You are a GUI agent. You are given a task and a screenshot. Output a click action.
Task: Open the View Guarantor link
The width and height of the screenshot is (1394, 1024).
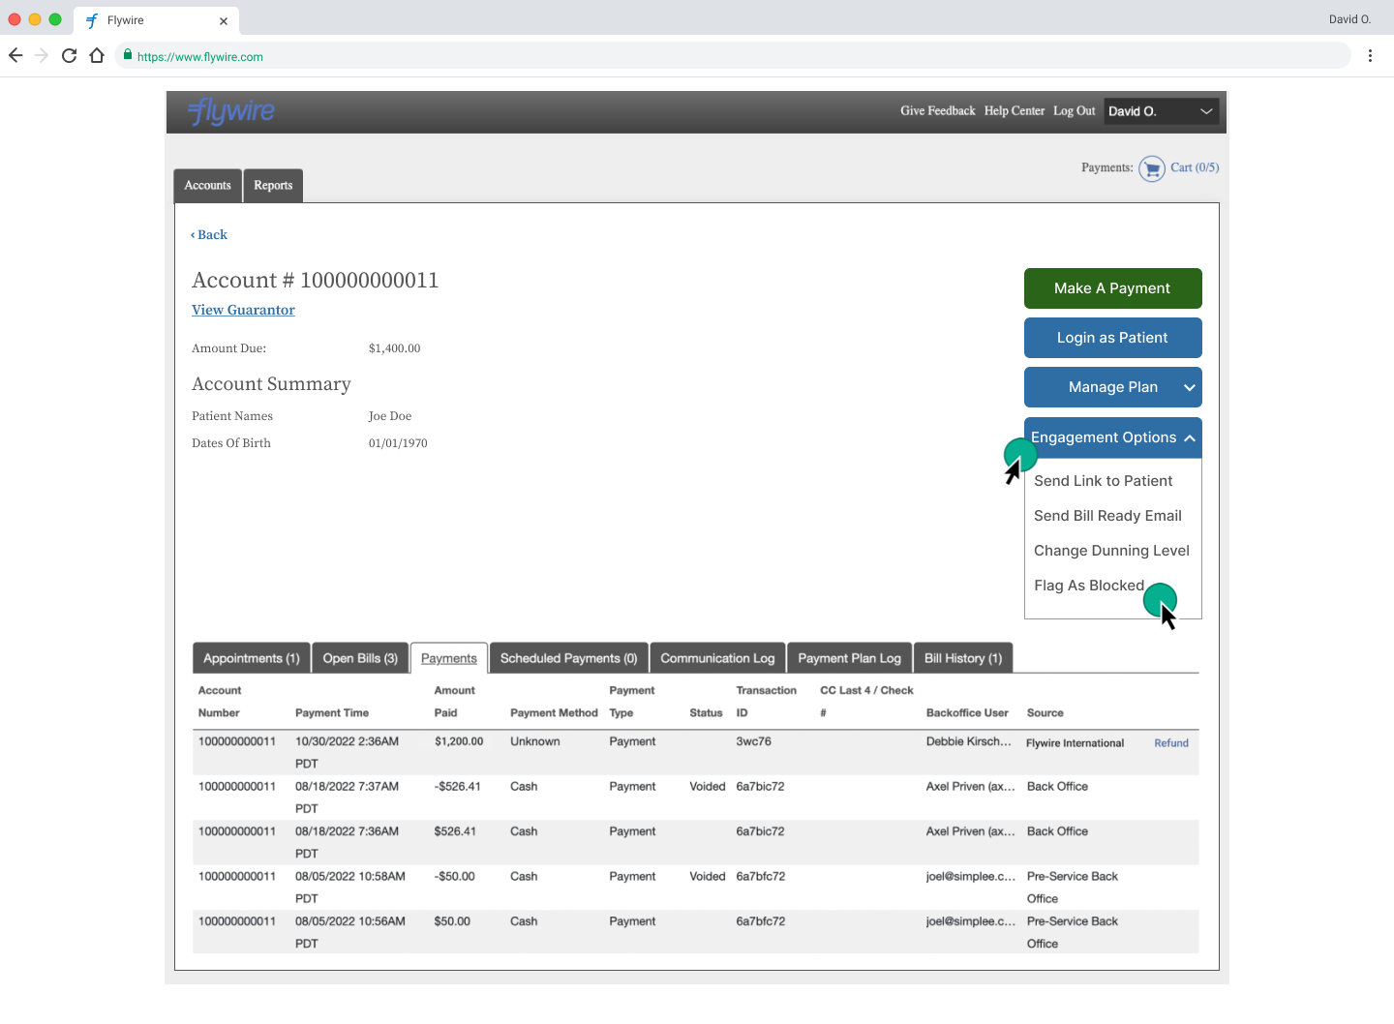pos(243,310)
